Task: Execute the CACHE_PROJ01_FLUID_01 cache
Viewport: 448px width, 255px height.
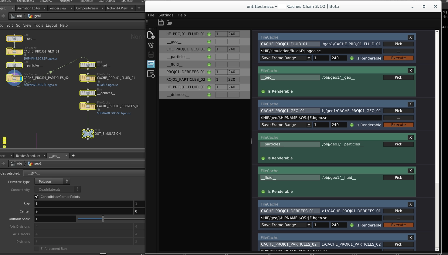Action: click(398, 58)
